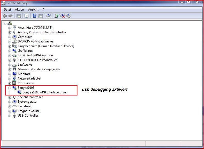Select the Prozessoren entry

pos(26,83)
